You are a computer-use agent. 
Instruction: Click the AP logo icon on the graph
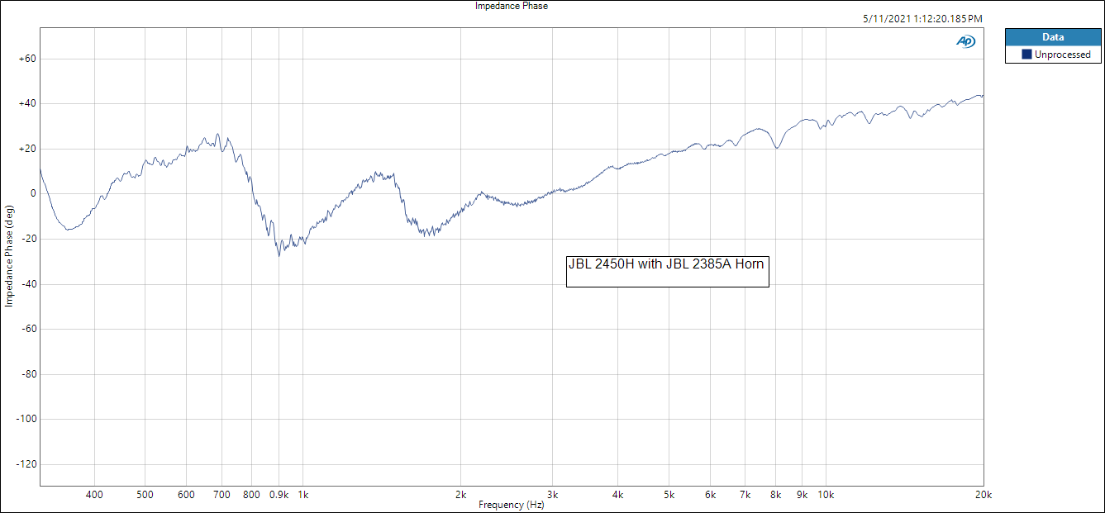tap(965, 41)
